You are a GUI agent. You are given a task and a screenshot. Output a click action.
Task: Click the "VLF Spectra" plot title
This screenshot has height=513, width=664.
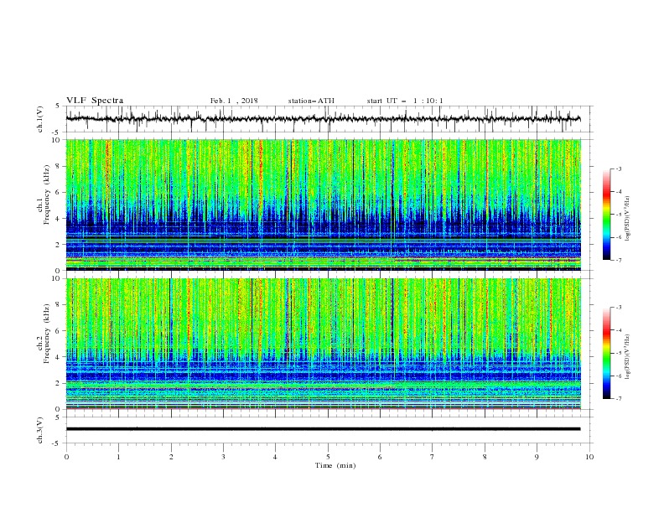[x=95, y=101]
